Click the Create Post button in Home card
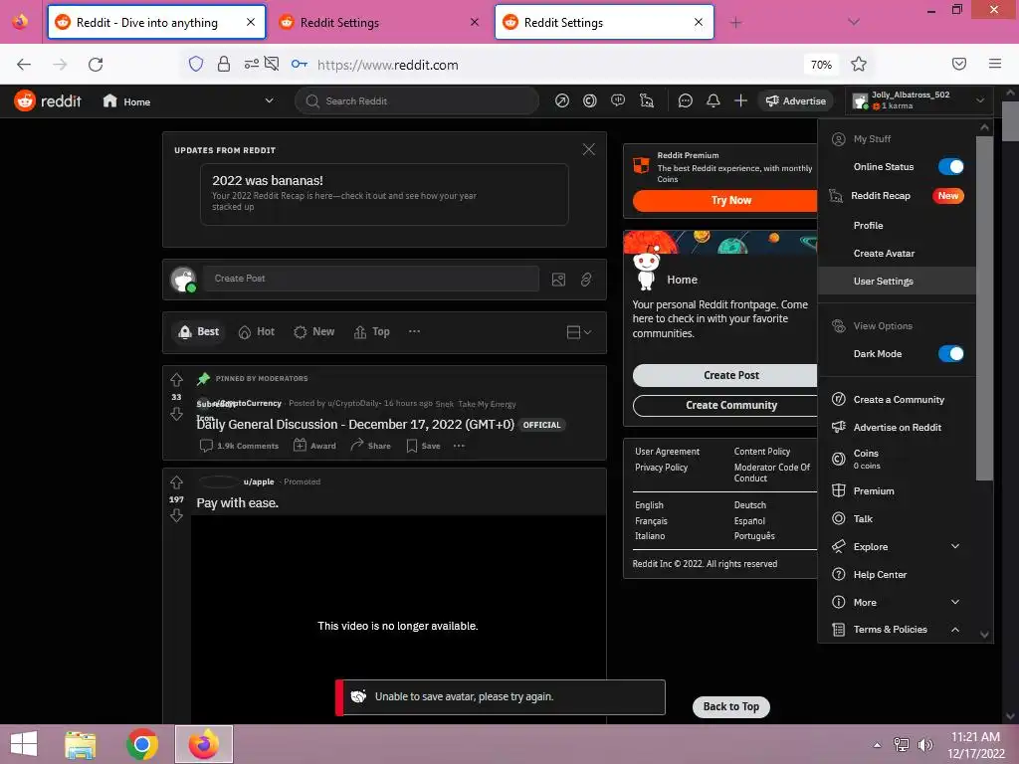The width and height of the screenshot is (1019, 764). (x=725, y=375)
